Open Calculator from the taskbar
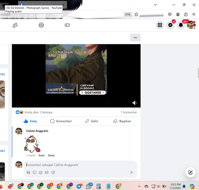The image size is (199, 190). (99, 186)
